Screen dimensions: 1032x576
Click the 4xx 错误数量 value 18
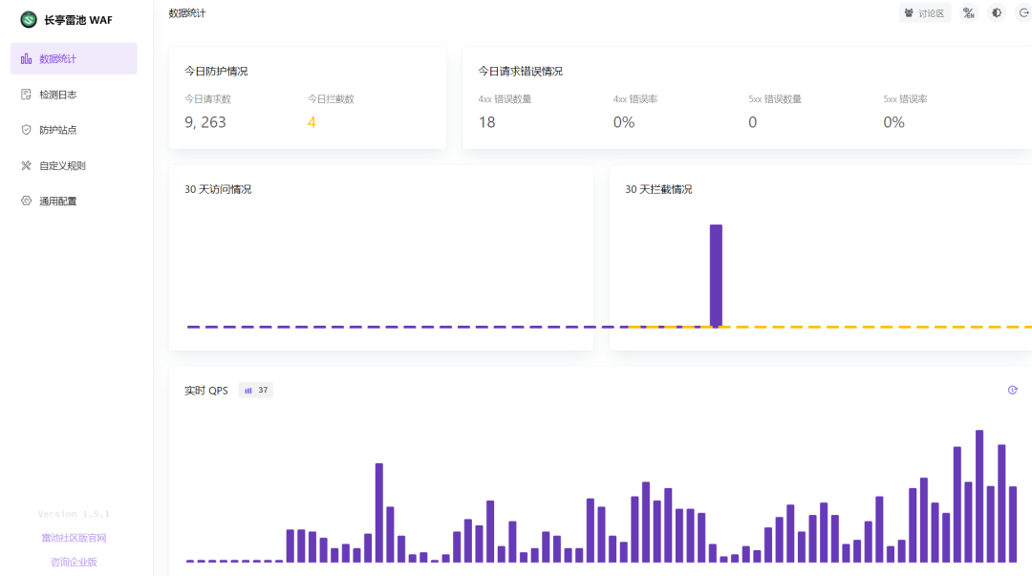pos(486,122)
